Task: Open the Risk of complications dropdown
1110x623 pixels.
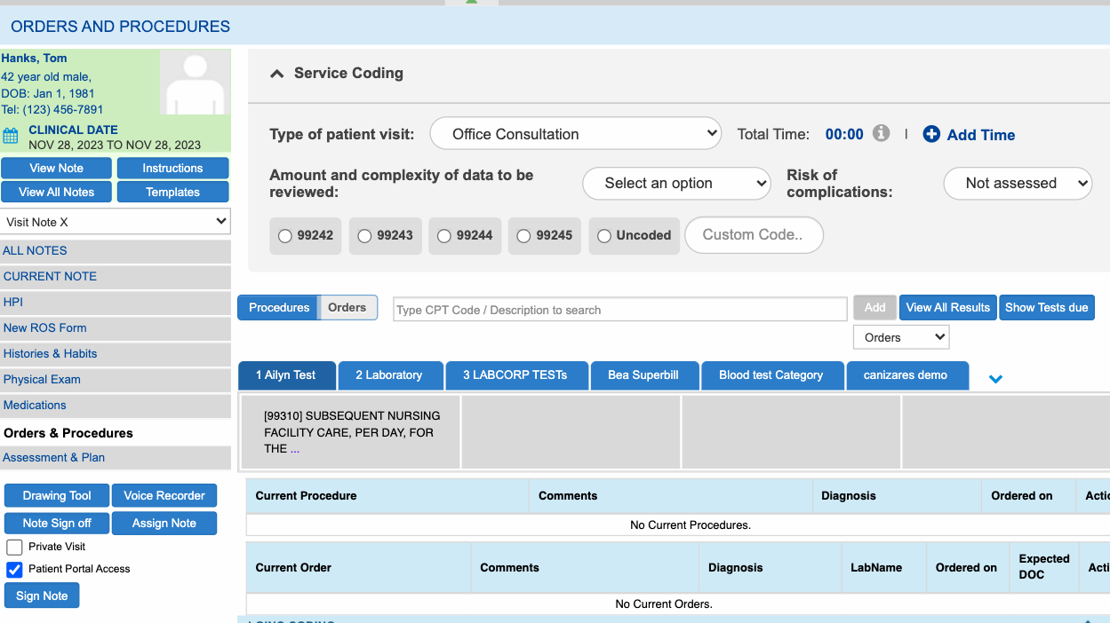Action: coord(1017,184)
